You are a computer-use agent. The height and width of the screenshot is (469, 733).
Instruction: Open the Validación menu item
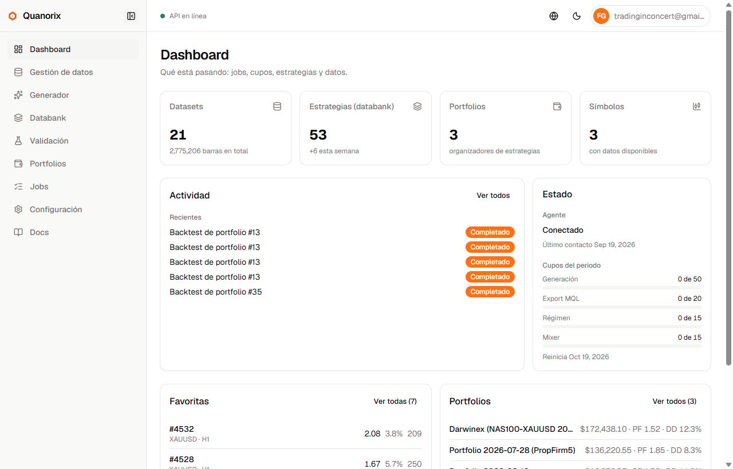73,141
